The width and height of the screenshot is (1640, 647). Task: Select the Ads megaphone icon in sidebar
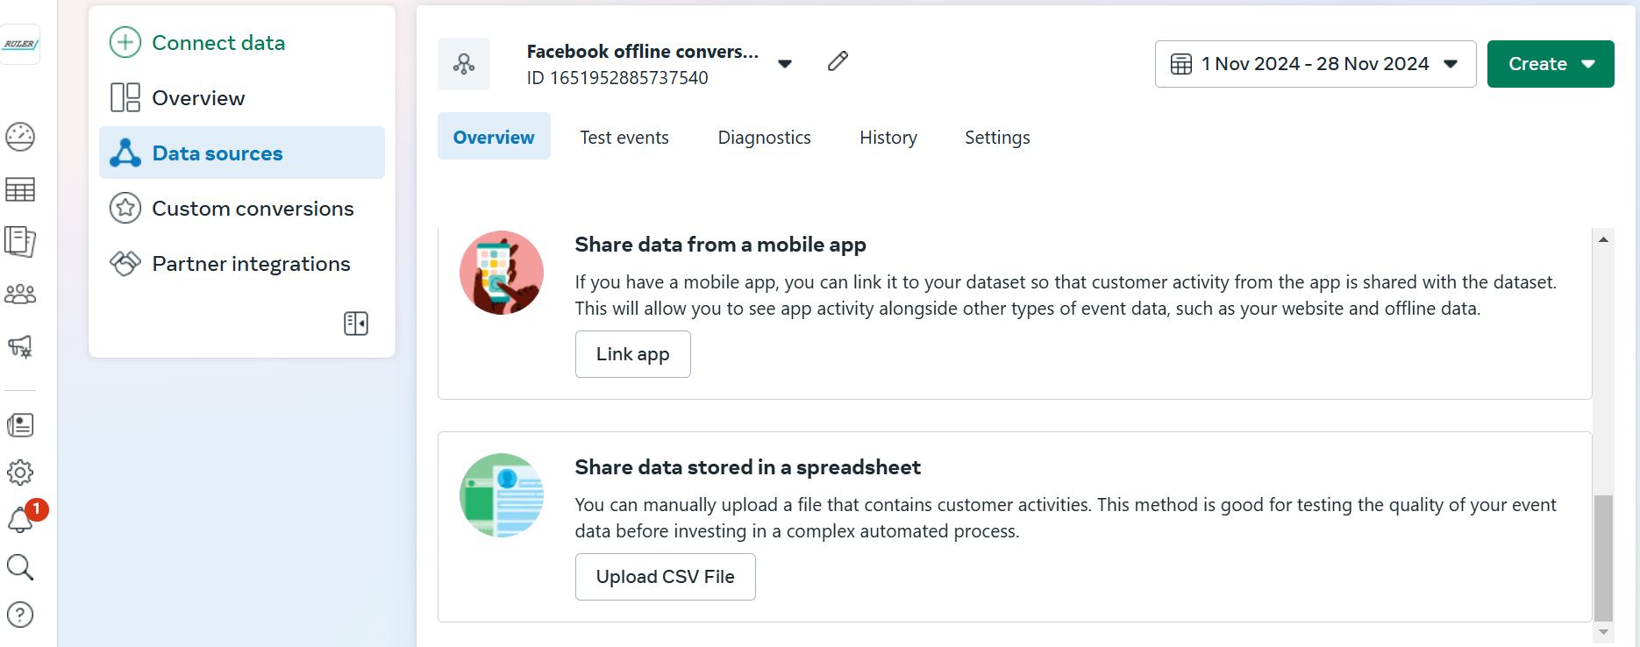coord(20,347)
